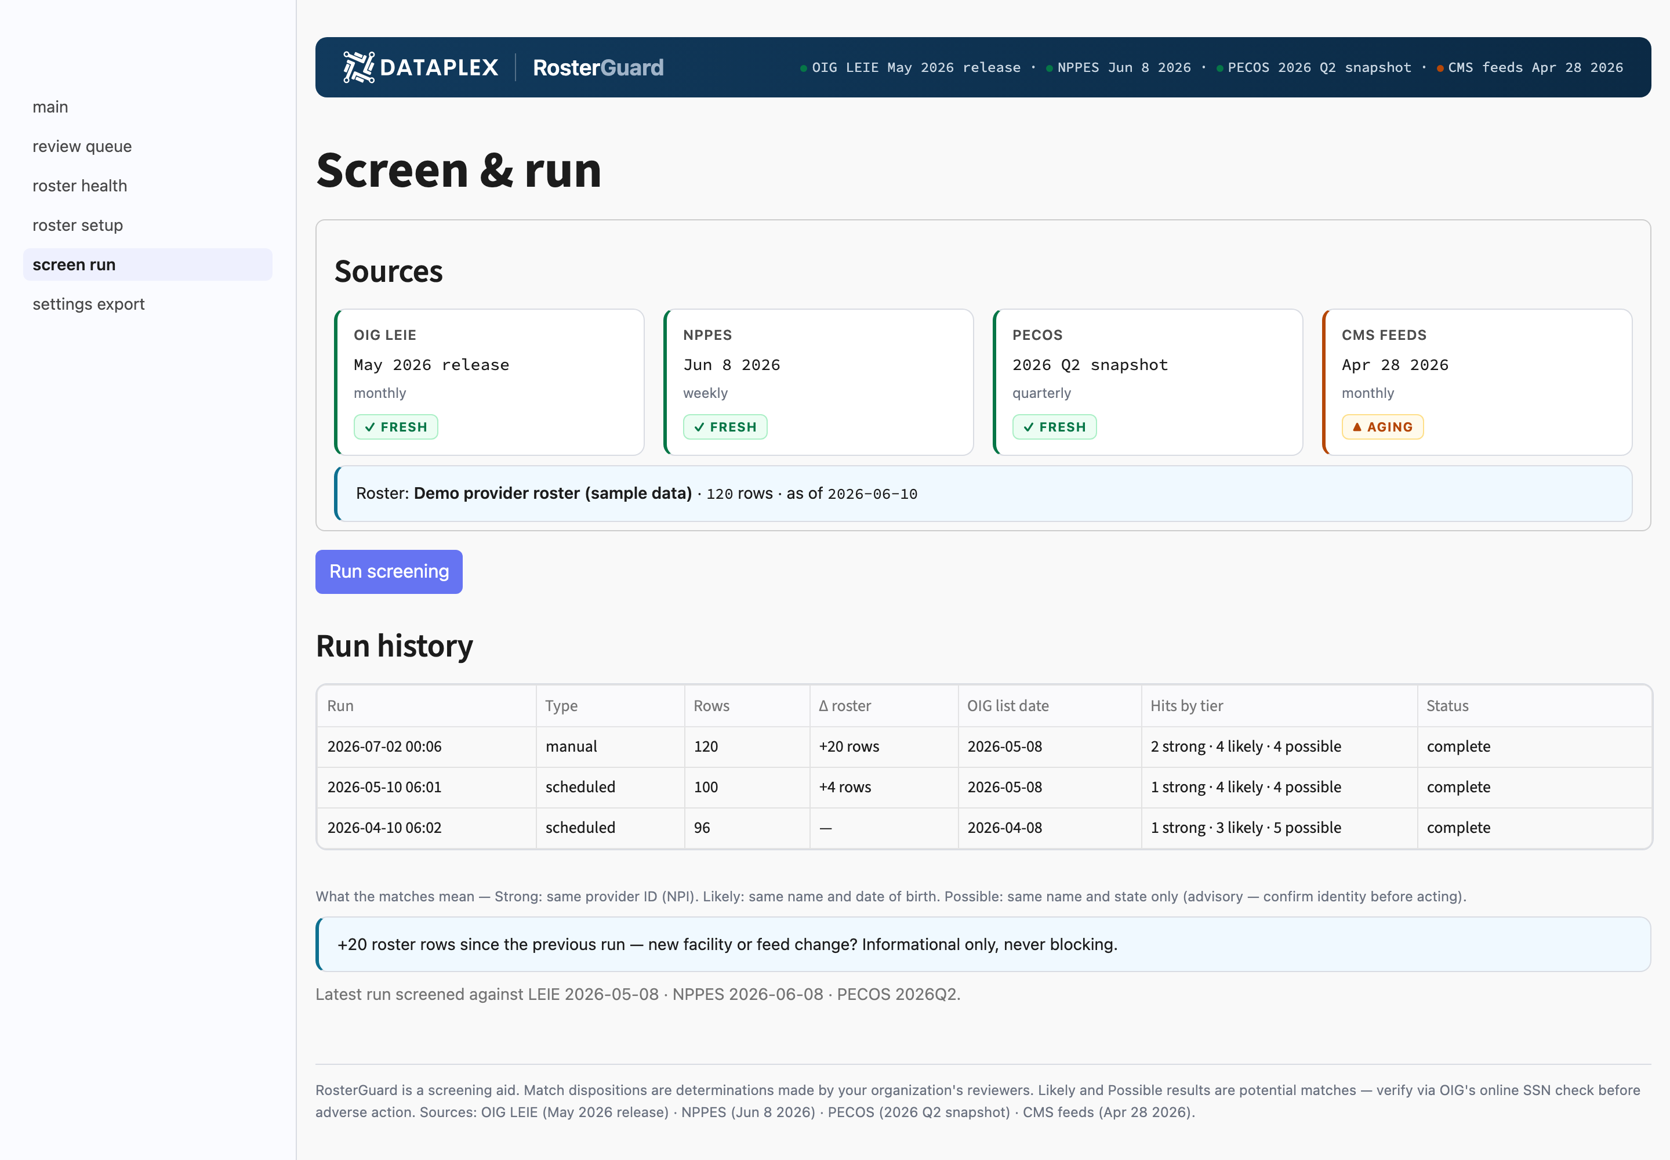Screen dimensions: 1670x1160
Task: Click the RosterGuard brand name
Action: 598,68
